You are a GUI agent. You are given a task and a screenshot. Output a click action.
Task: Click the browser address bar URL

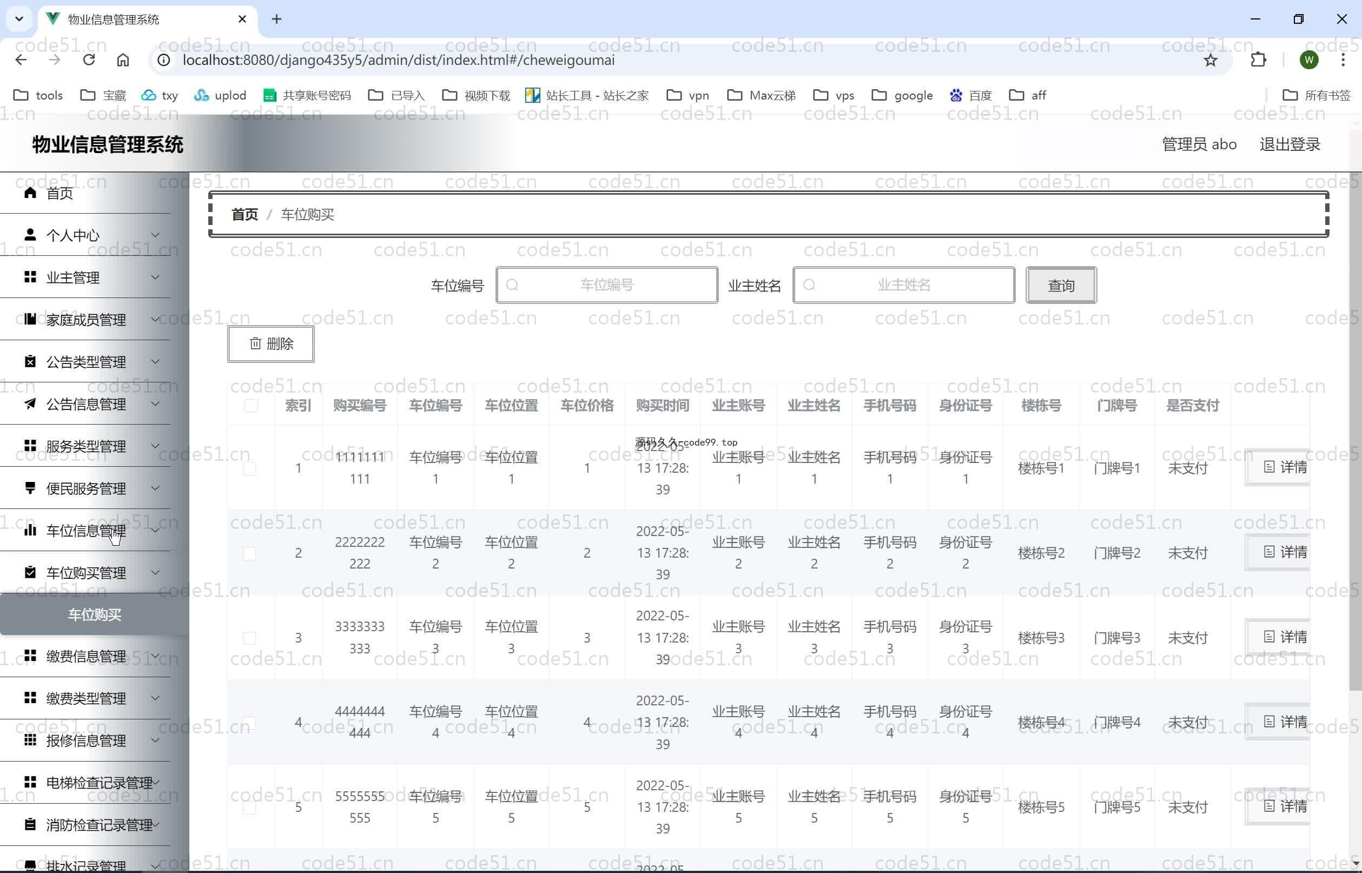coord(399,60)
